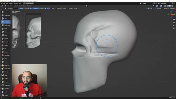The height and width of the screenshot is (99, 176).
Task: Open the Sculpt Mode dropdown
Action: (9, 6)
